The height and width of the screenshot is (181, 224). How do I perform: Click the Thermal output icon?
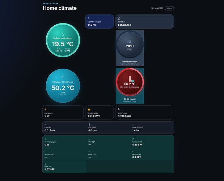click(46, 139)
